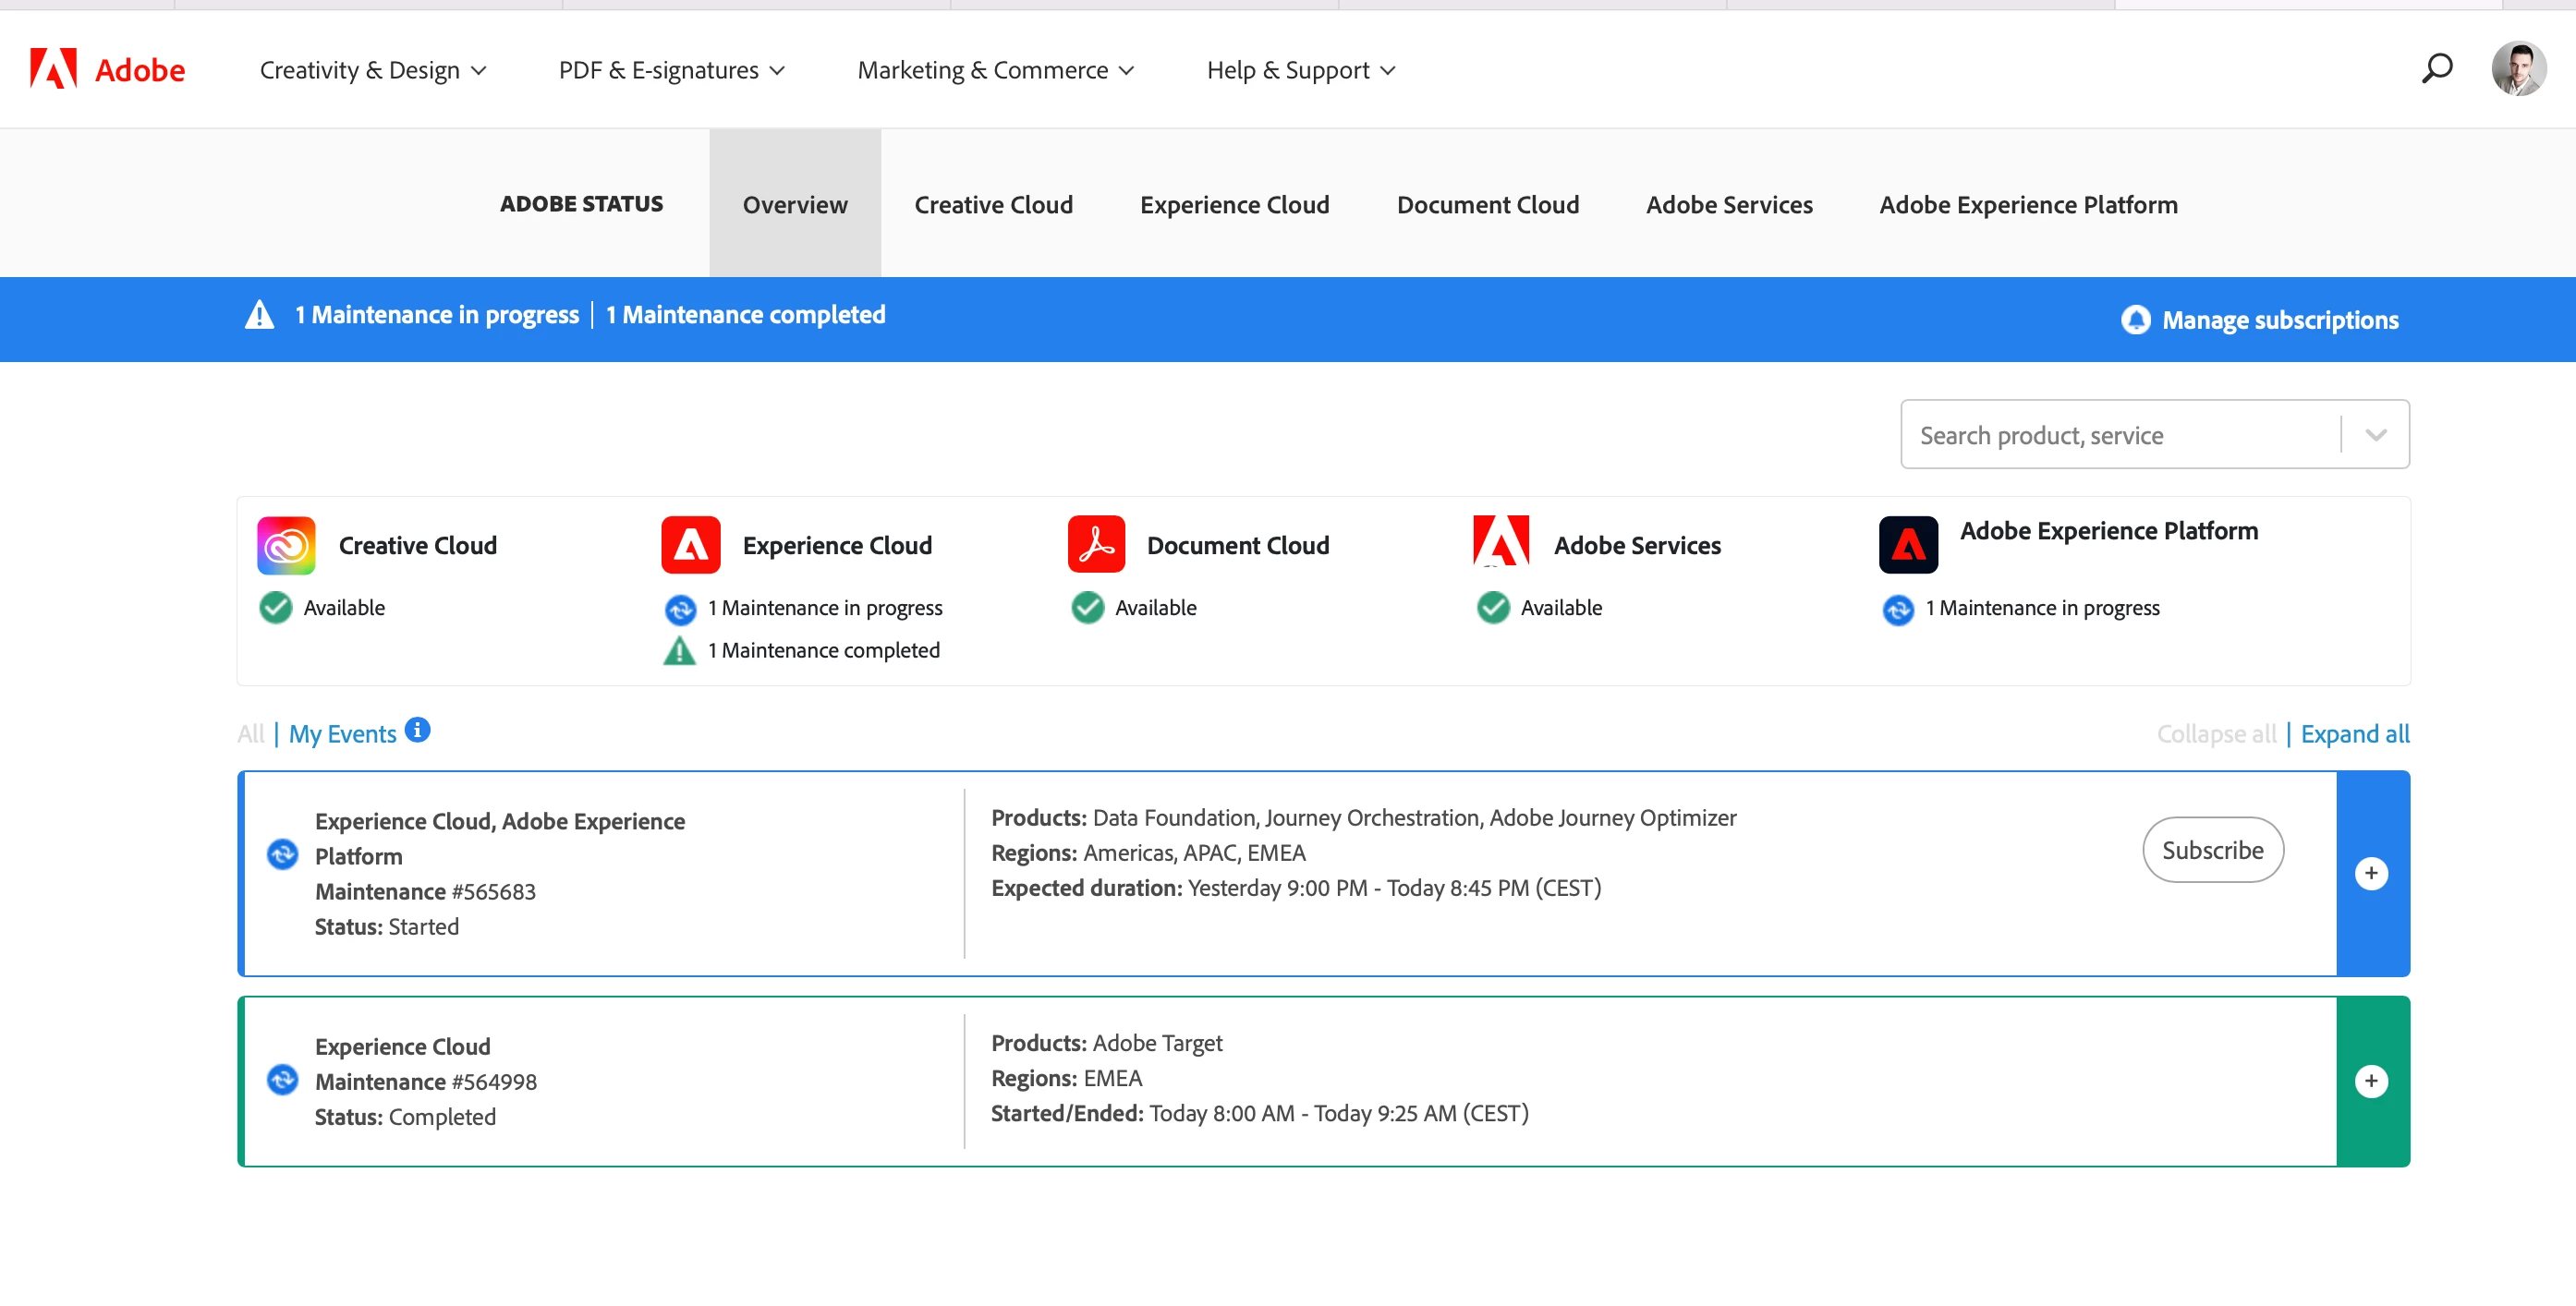
Task: Open Help & Support menu
Action: (x=1300, y=70)
